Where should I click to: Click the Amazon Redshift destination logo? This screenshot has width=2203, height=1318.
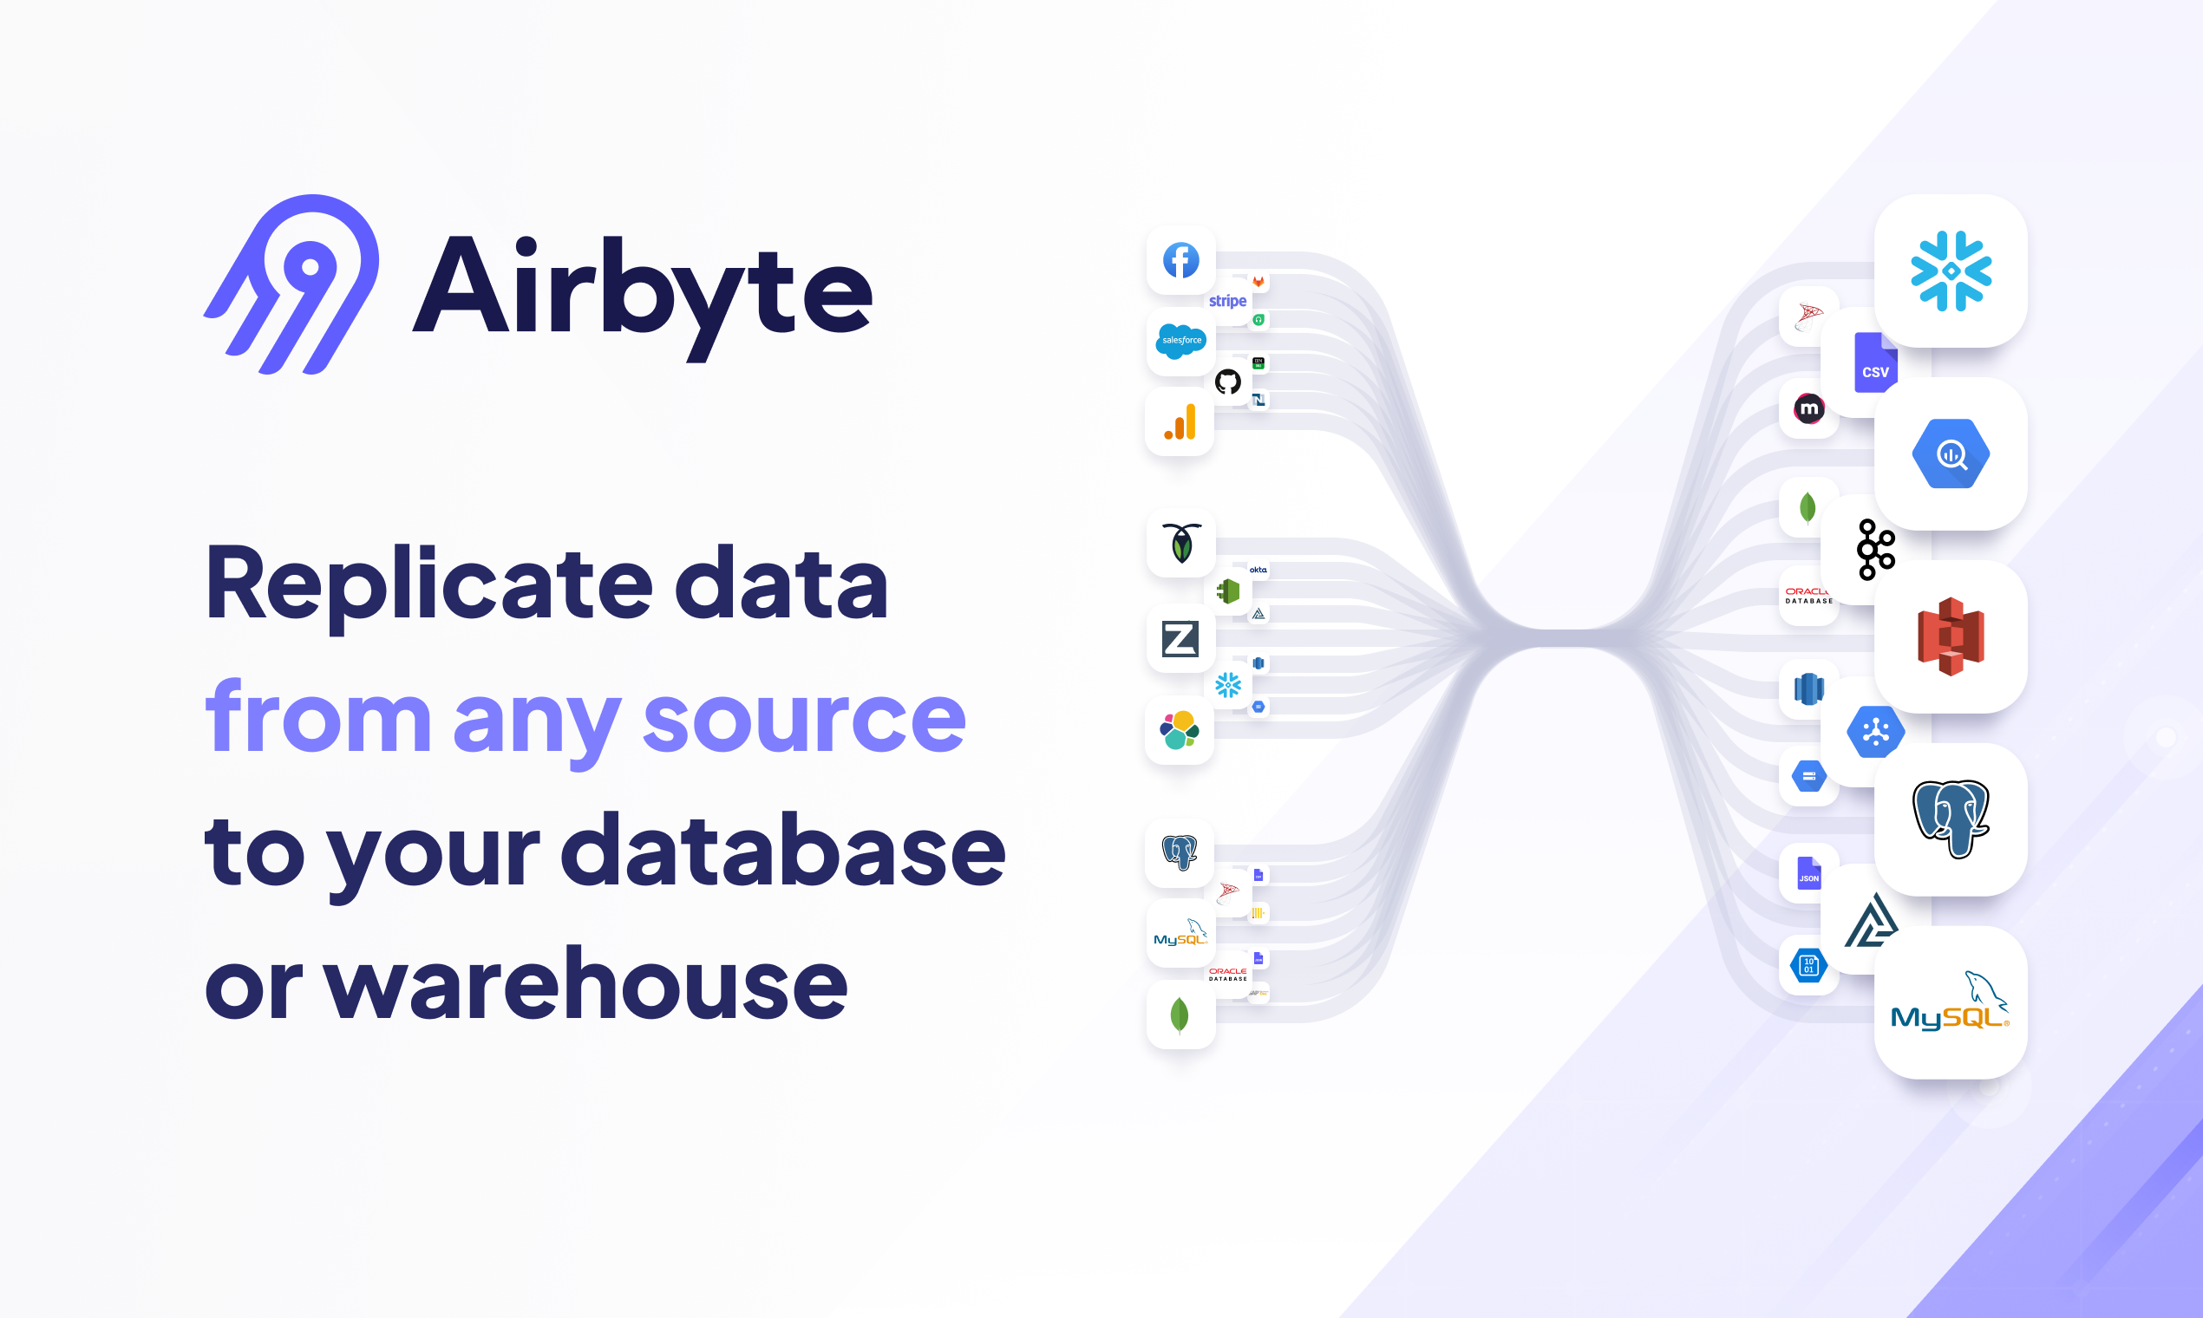click(x=1951, y=636)
